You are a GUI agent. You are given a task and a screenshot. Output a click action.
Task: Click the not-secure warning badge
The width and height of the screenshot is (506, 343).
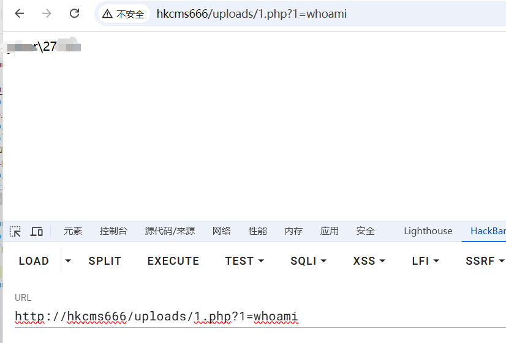(124, 13)
